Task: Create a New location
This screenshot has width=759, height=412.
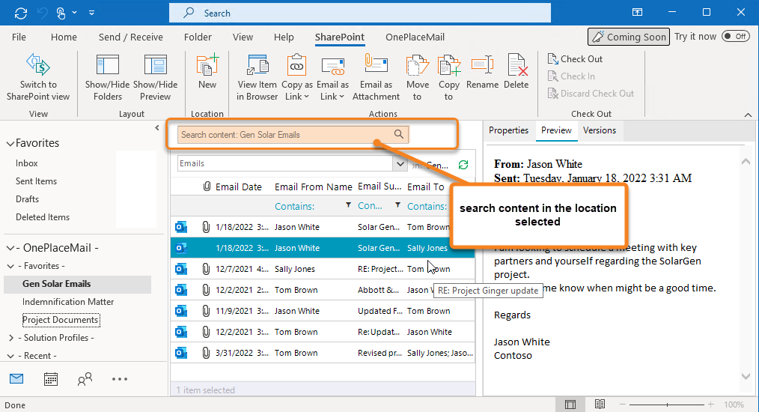Action: coord(207,72)
